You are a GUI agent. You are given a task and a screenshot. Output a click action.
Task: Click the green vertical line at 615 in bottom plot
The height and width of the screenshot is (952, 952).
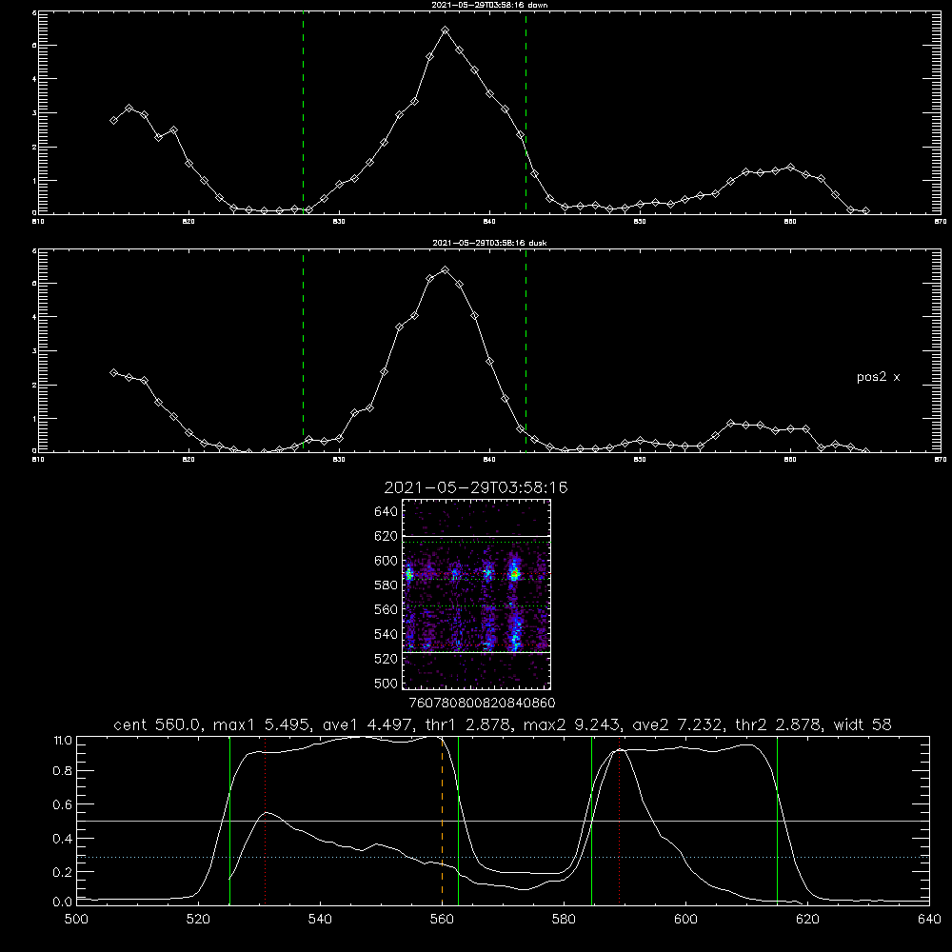[777, 821]
